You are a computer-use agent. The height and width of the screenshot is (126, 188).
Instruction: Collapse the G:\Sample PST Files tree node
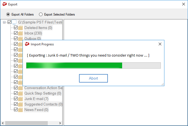point(4,22)
